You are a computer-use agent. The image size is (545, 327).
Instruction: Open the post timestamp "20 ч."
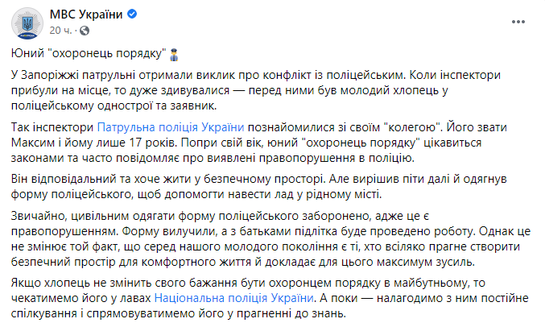(x=59, y=29)
